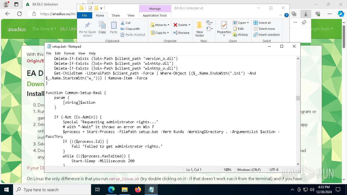Screen dimensions: 347x195
Task: Click Paste shortcut in Explorer ribbon
Action: (x=133, y=35)
